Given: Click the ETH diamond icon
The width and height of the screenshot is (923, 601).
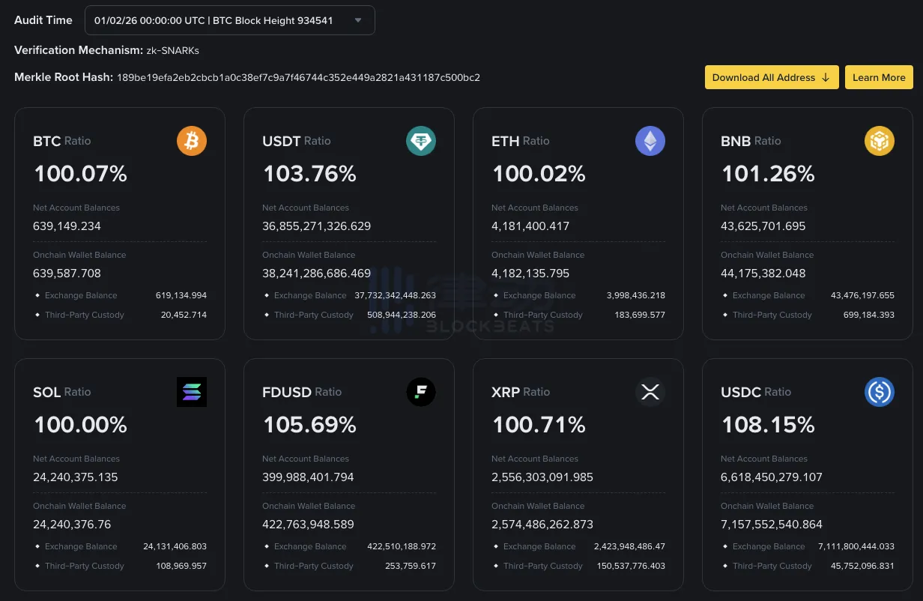Looking at the screenshot, I should click(650, 140).
